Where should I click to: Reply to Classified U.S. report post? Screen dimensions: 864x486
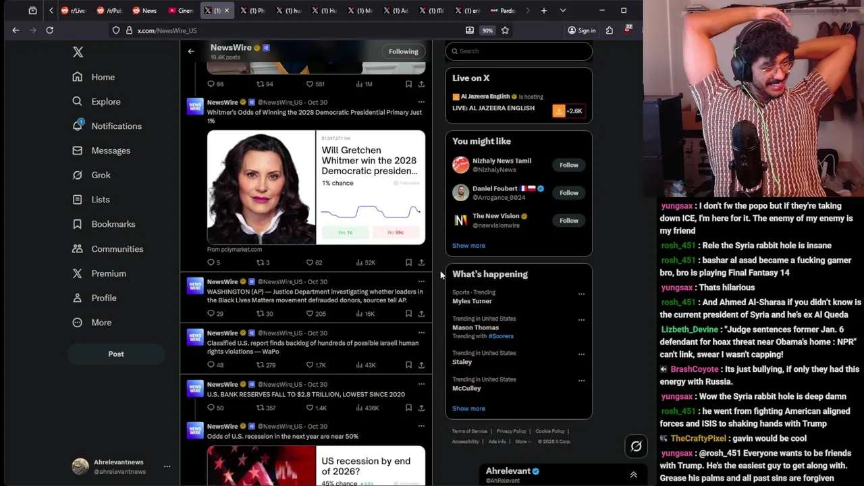tap(215, 365)
